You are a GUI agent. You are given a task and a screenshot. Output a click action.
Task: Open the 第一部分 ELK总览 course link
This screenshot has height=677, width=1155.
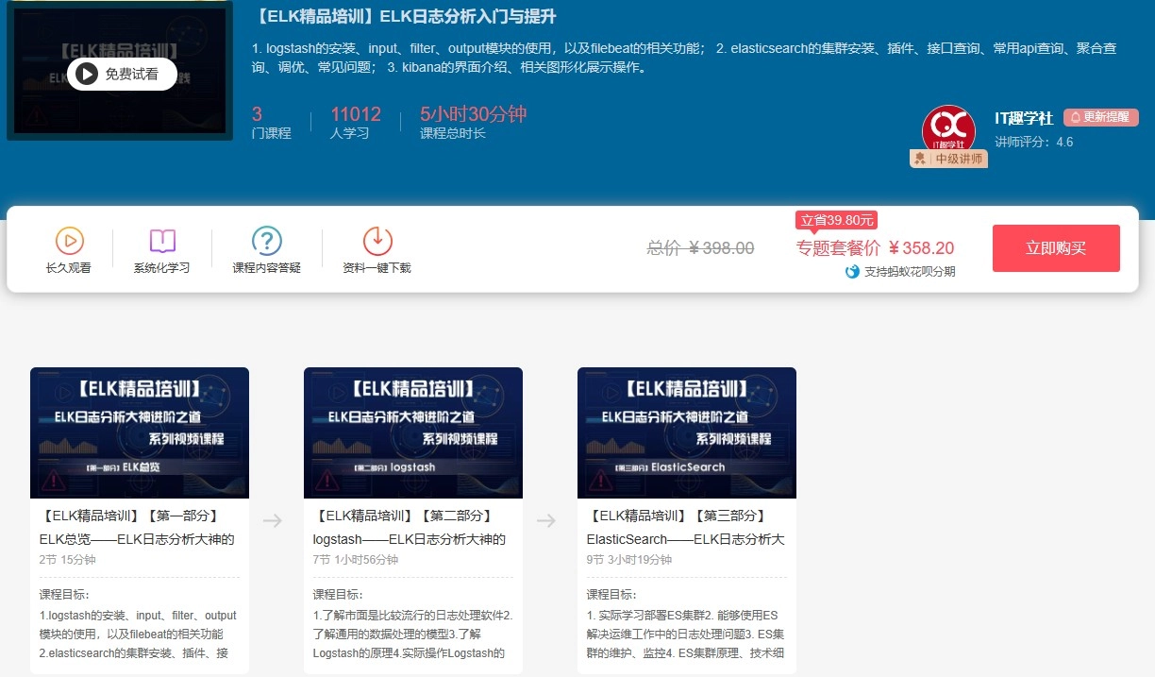click(139, 528)
